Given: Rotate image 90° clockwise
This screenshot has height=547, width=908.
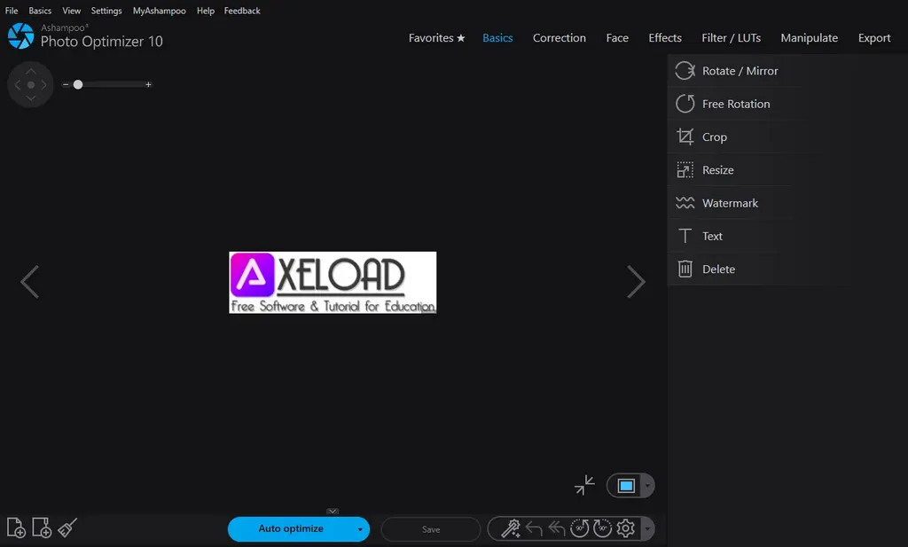Looking at the screenshot, I should [x=602, y=528].
